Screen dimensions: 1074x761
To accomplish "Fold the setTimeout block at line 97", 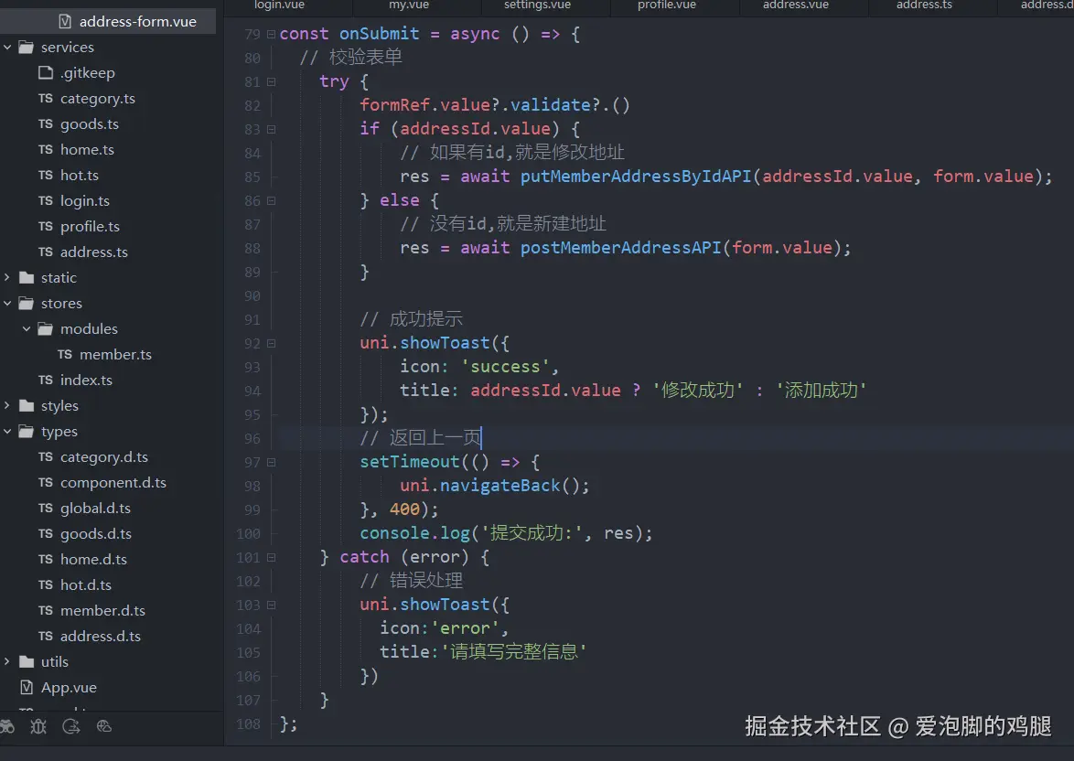I will 271,462.
